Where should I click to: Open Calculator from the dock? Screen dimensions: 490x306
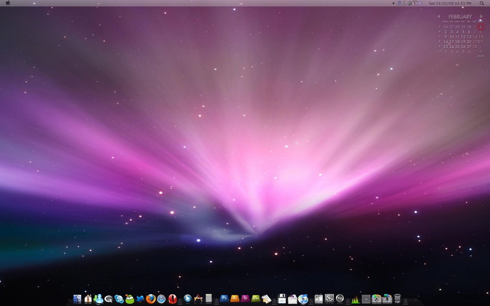pos(209,298)
